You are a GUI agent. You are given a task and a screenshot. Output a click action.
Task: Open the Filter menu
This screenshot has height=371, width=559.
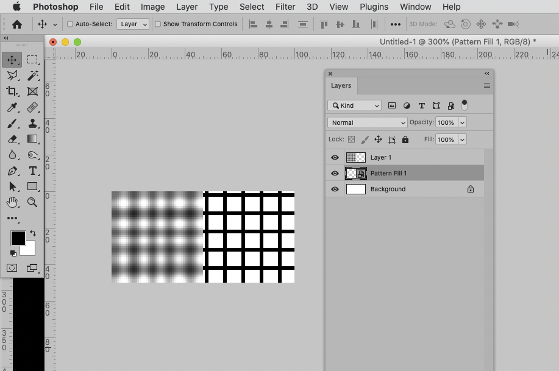tap(285, 7)
